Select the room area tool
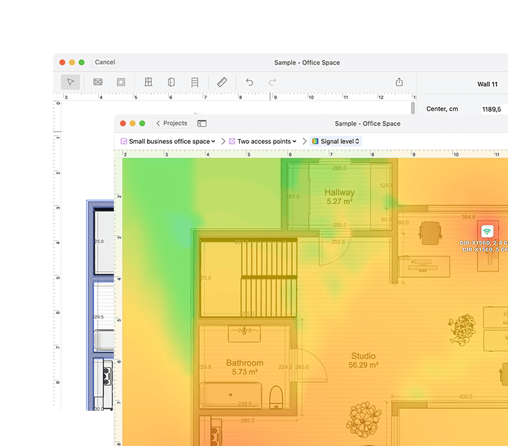The width and height of the screenshot is (508, 446). pyautogui.click(x=121, y=82)
